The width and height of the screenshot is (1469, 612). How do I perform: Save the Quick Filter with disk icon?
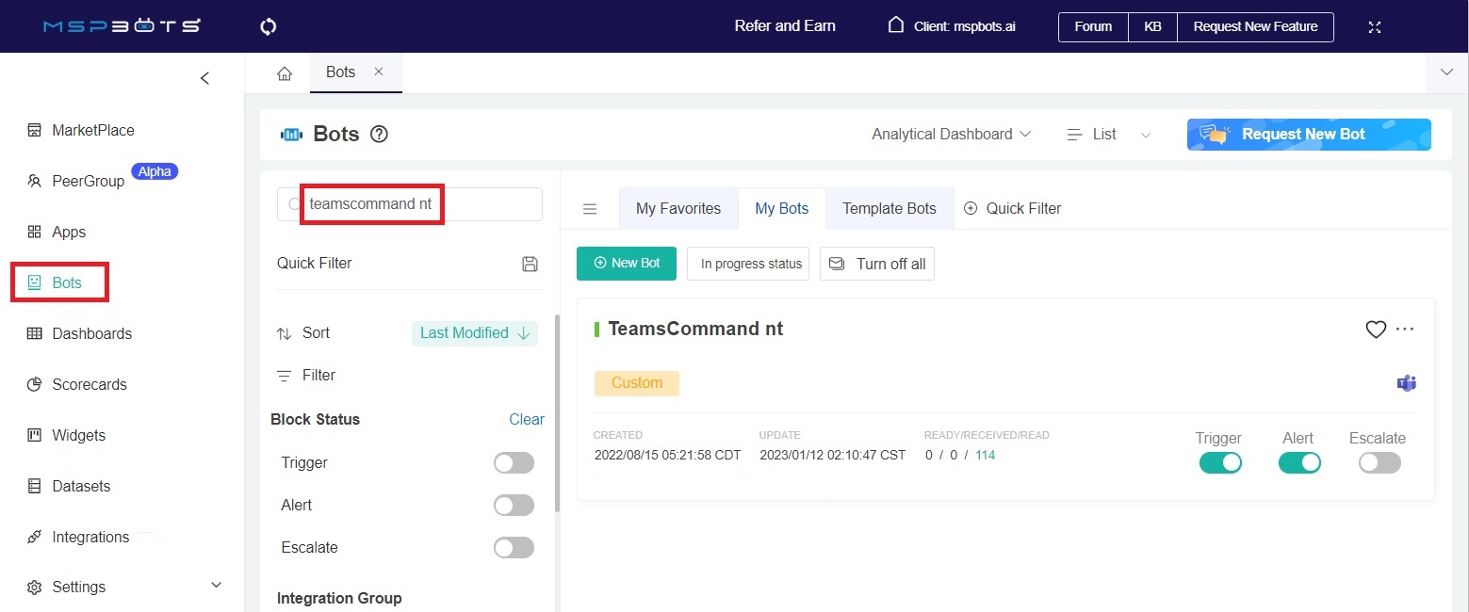click(x=530, y=264)
